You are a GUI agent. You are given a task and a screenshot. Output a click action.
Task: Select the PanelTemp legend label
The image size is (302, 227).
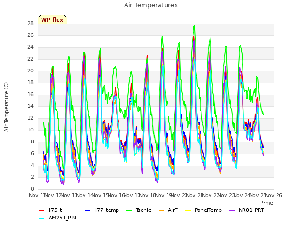pyautogui.click(x=208, y=210)
